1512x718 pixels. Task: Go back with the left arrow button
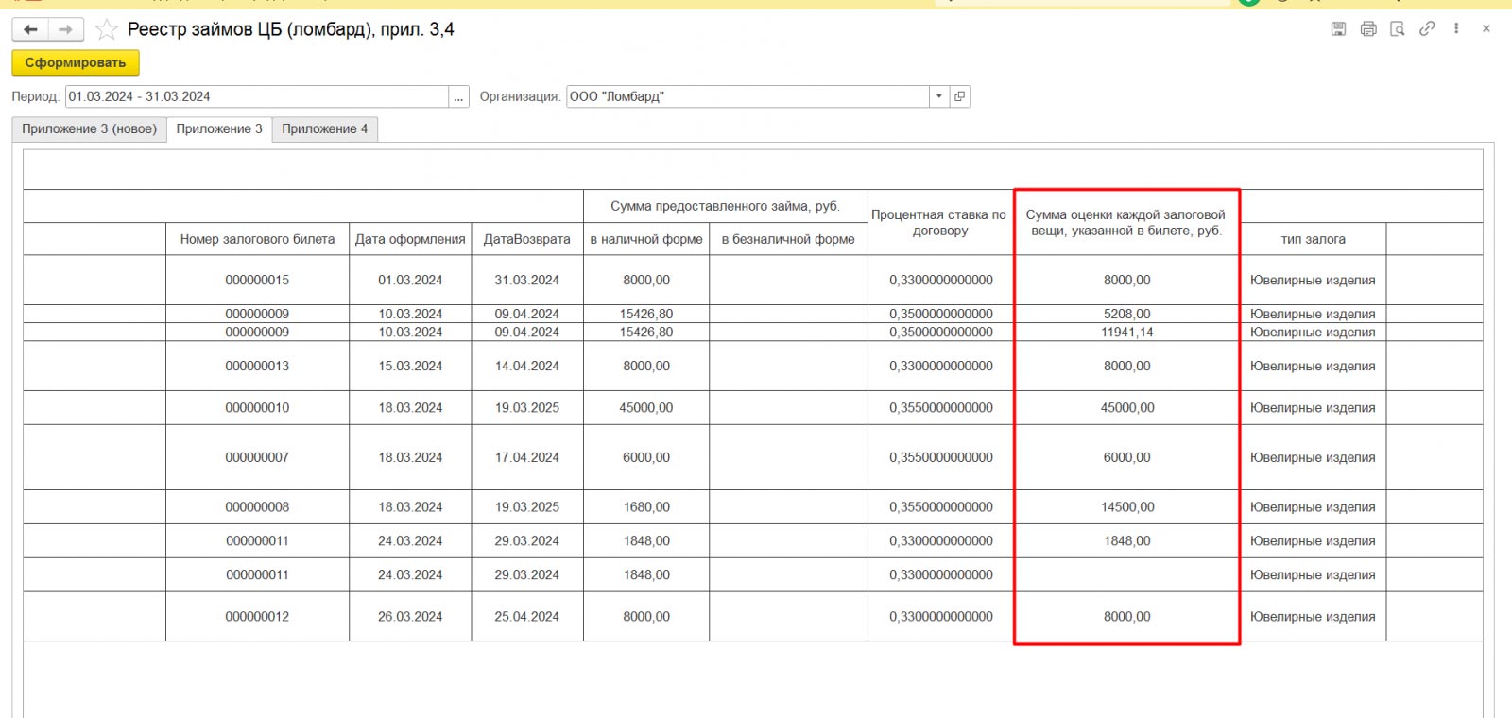pos(30,30)
